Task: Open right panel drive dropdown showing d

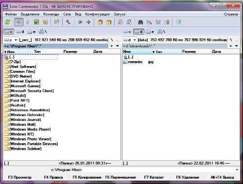Action: [x=129, y=40]
